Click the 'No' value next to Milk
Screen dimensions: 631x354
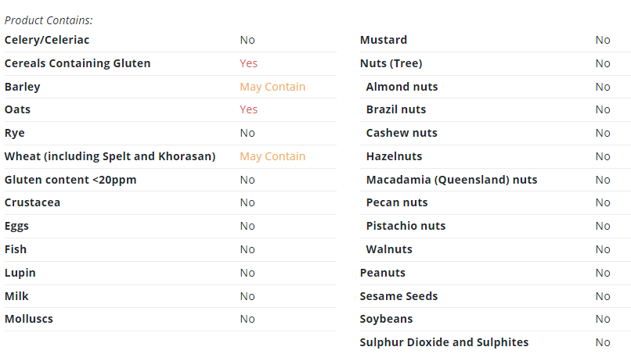(247, 296)
